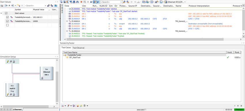Click the folder refresh icon in Start Values toolbar
245x111 pixels.
tap(56, 6)
